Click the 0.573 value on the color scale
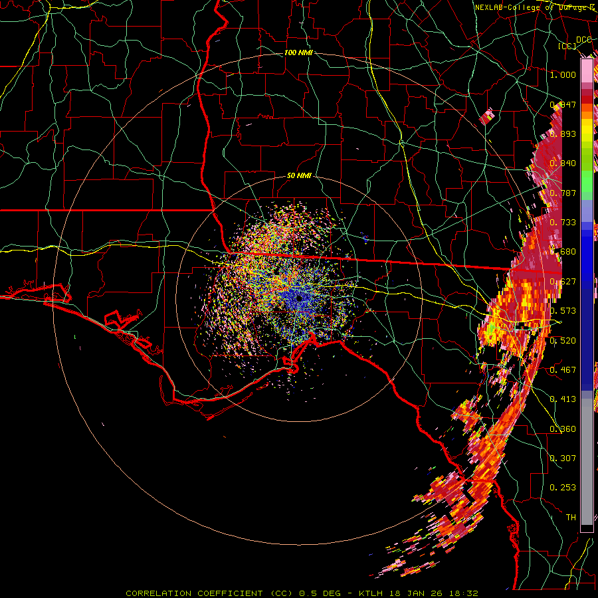This screenshot has height=598, width=598. pyautogui.click(x=563, y=311)
